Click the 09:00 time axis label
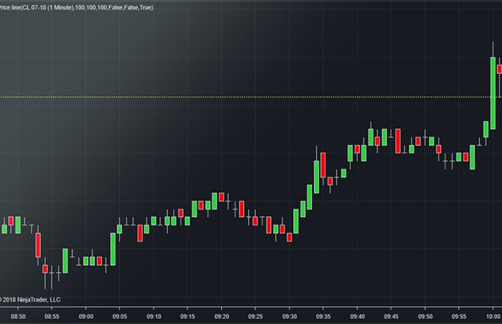The width and height of the screenshot is (502, 324). [86, 316]
